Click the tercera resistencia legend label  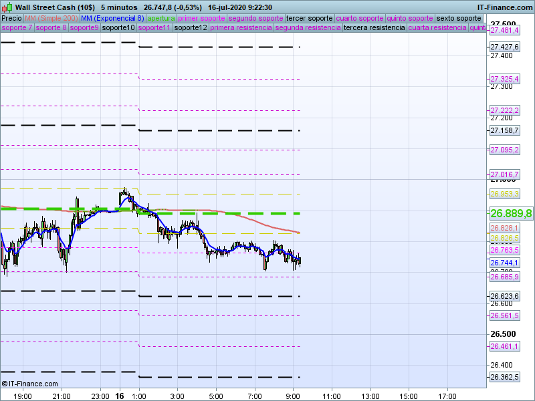[374, 28]
